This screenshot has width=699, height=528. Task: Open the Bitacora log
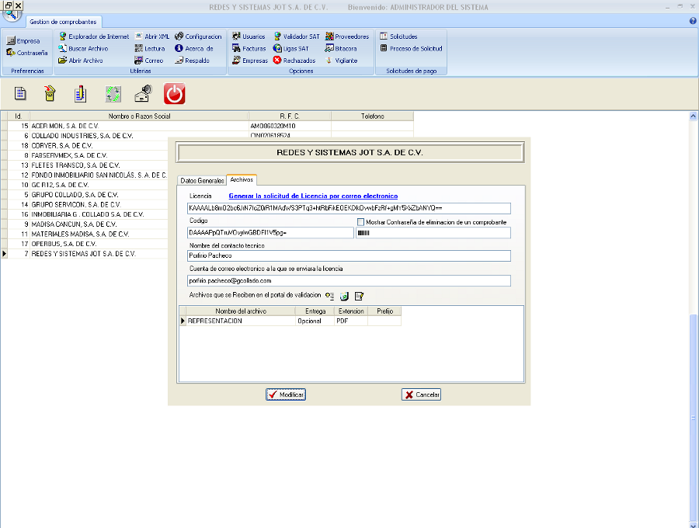pyautogui.click(x=341, y=48)
